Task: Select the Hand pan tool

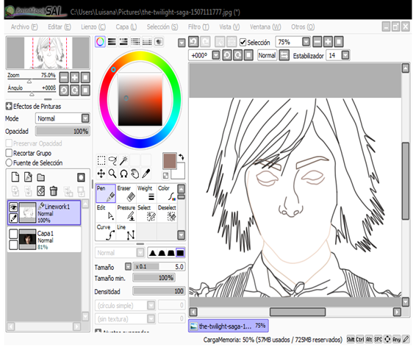Action: [135, 174]
